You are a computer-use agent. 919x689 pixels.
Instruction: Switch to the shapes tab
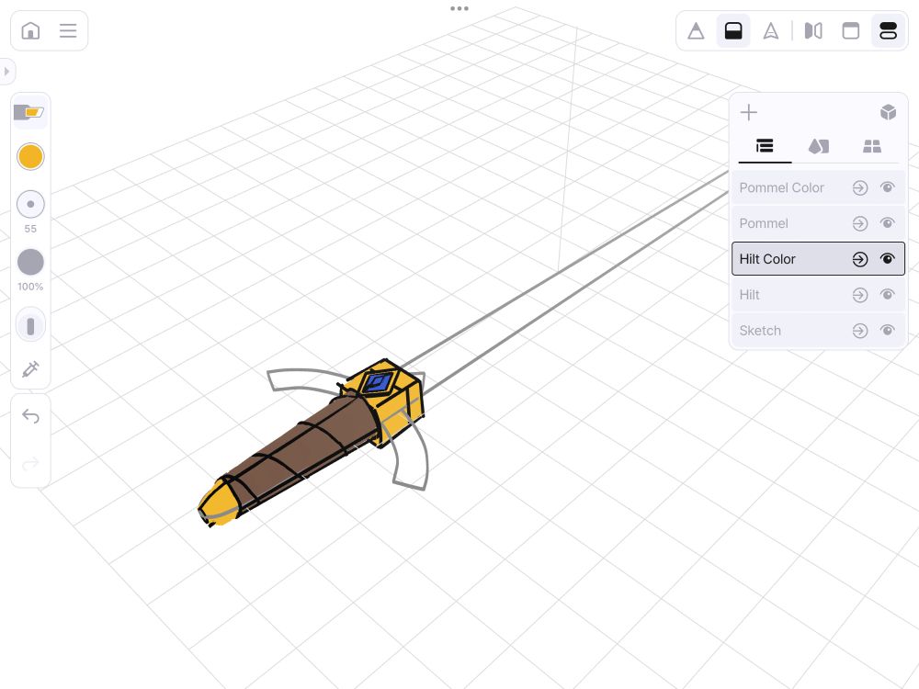[x=819, y=146]
